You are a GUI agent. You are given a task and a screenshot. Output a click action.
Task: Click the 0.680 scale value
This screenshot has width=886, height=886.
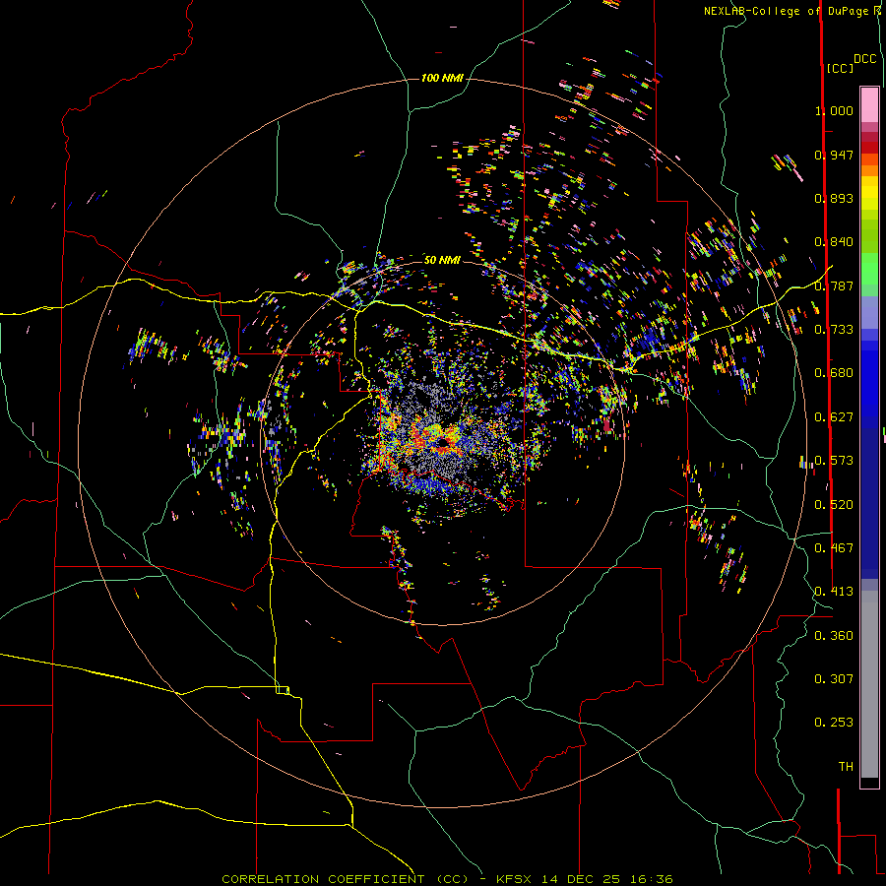pos(834,372)
